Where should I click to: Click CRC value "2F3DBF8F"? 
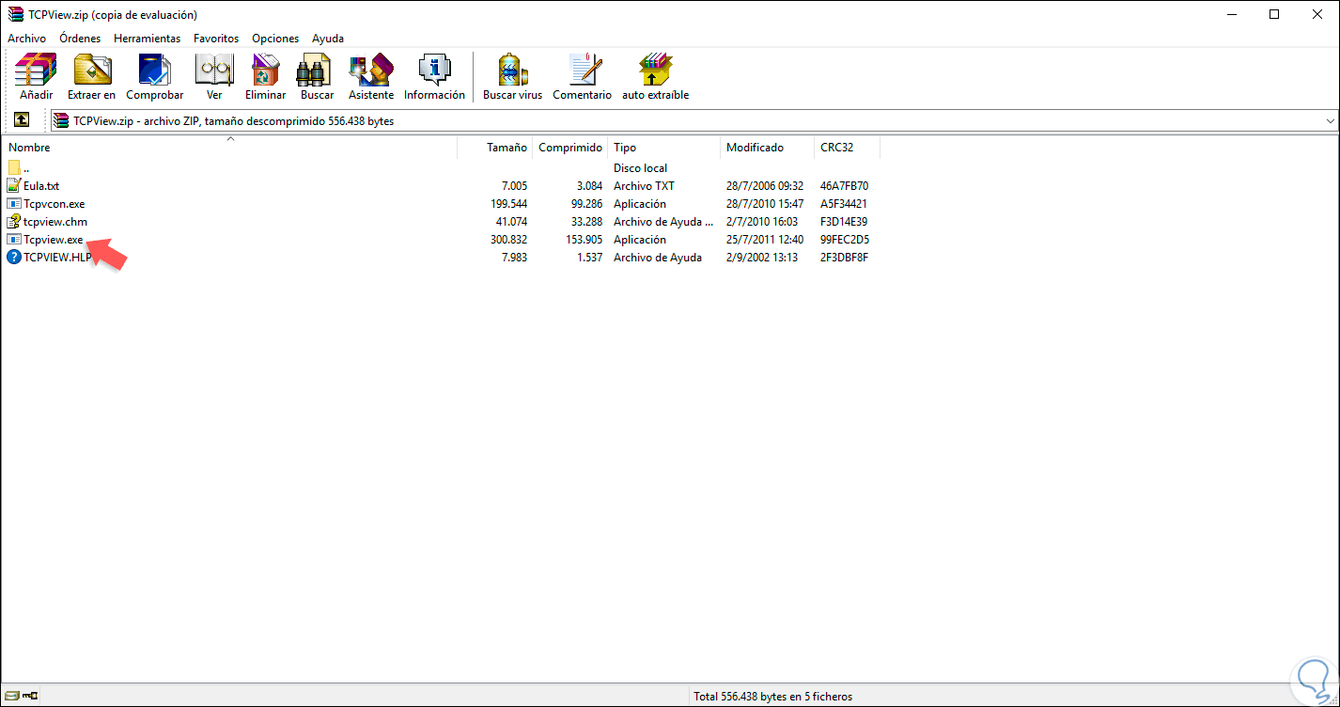coord(844,258)
